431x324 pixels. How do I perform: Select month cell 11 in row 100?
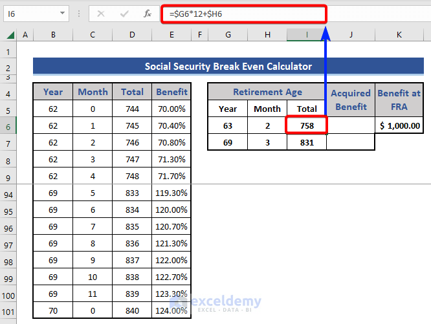[93, 294]
